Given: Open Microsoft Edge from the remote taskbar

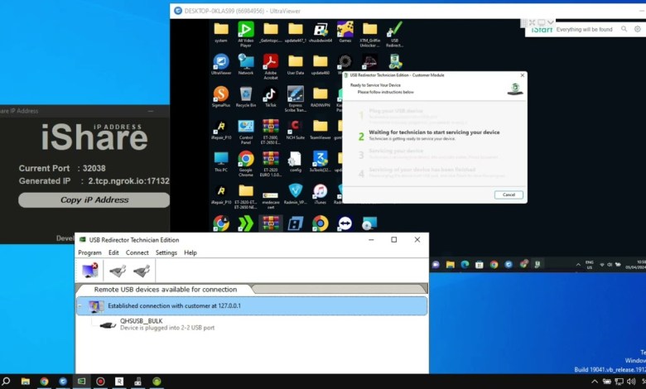Looking at the screenshot, I should tap(465, 265).
